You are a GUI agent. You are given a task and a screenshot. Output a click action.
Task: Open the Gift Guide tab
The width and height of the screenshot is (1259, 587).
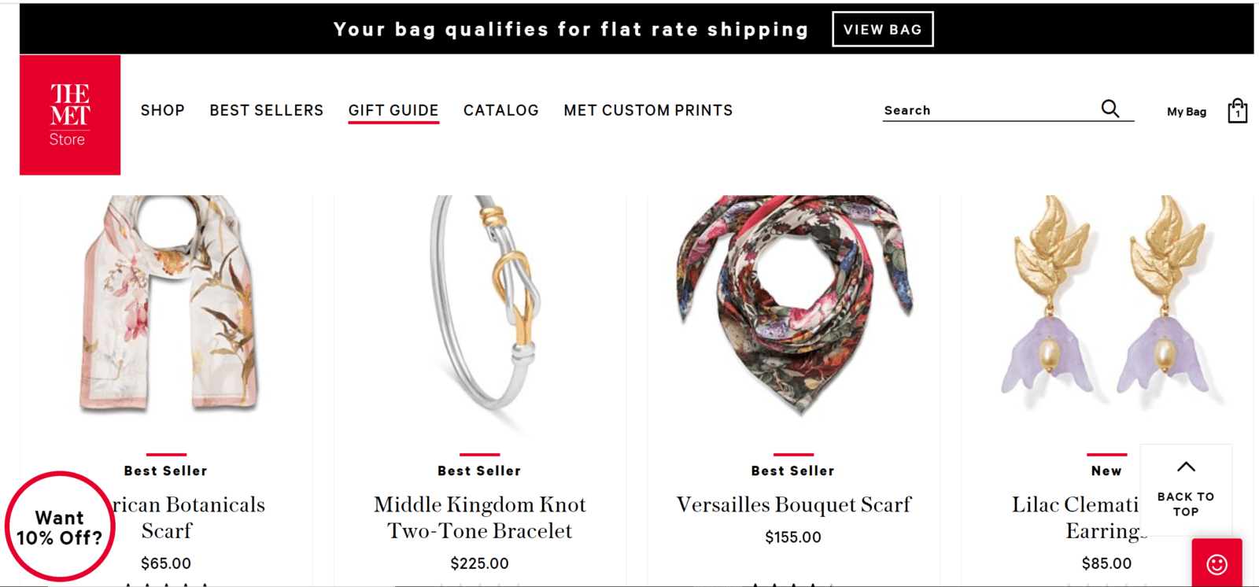(393, 110)
